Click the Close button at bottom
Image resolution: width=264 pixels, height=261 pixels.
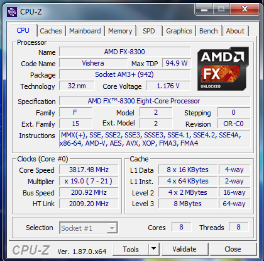[233, 249]
